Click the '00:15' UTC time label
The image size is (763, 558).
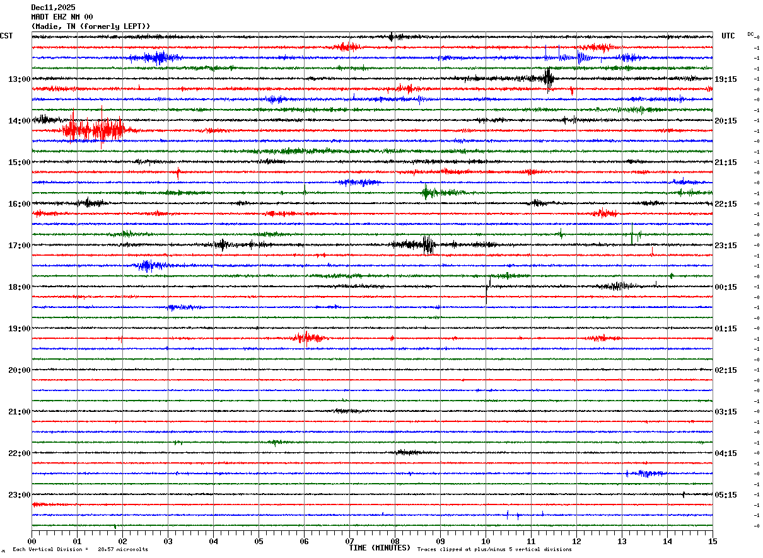[725, 287]
